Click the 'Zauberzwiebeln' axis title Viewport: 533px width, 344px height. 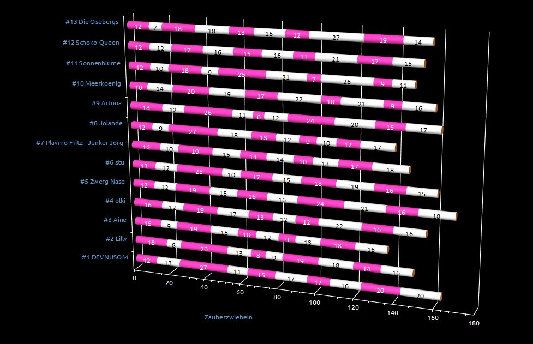(x=229, y=317)
